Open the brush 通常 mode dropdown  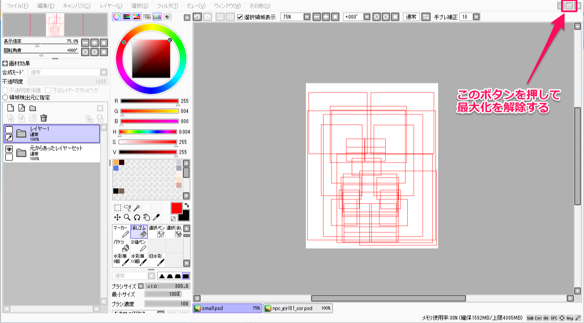click(x=151, y=276)
